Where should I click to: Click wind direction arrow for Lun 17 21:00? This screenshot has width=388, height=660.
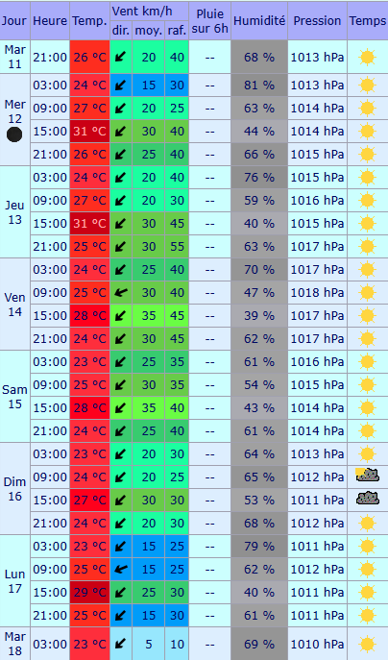121,616
